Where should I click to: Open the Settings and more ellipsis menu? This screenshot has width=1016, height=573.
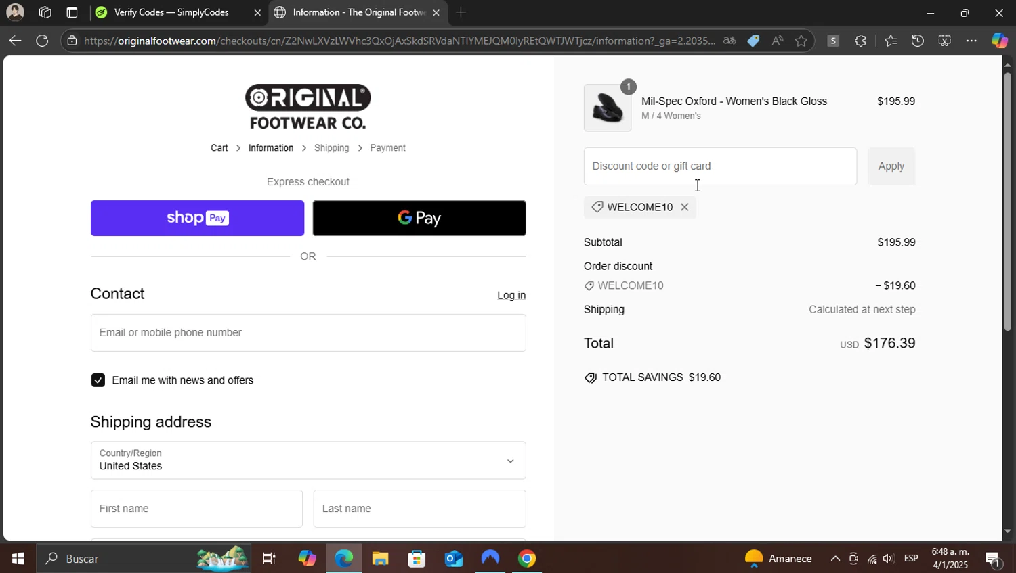(x=971, y=41)
